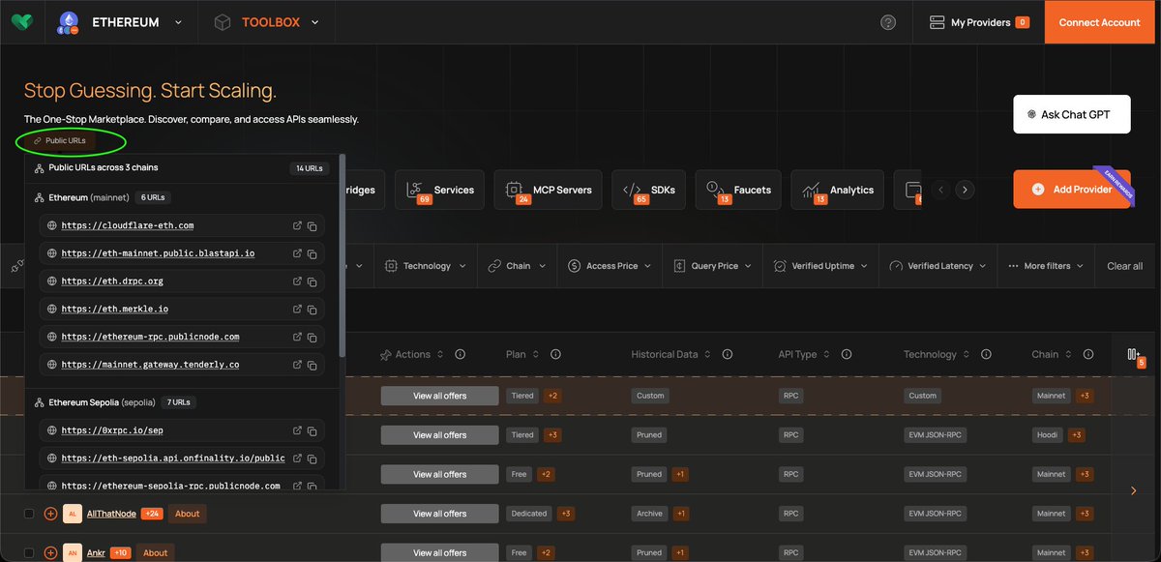
Task: Click the Add Provider button
Action: click(x=1072, y=190)
